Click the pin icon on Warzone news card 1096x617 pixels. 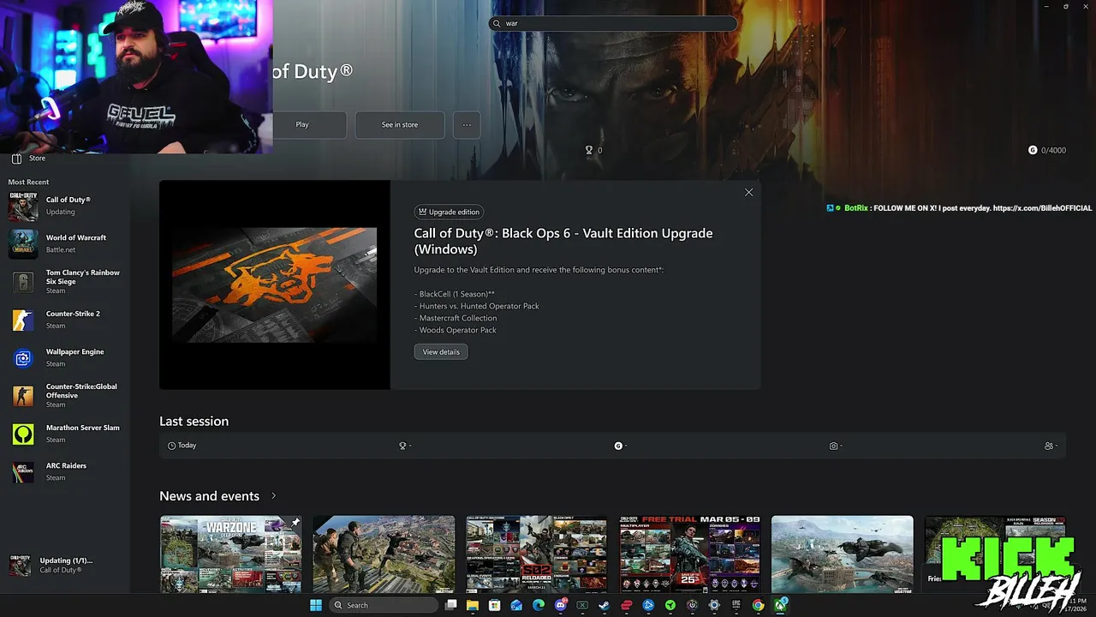[x=295, y=522]
